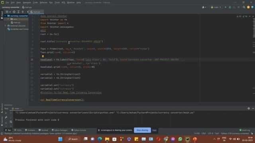
Task: Click the yellow intention light bulb icon
Action: pyautogui.click(x=43, y=56)
